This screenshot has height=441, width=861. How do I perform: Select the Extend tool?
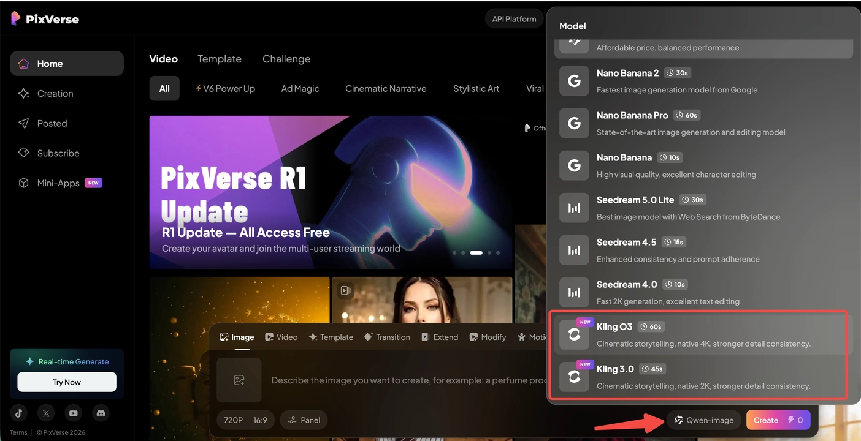440,337
